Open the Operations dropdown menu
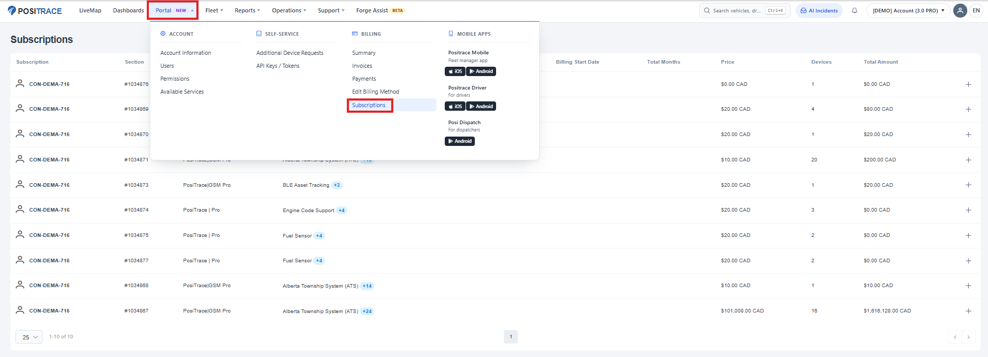This screenshot has height=357, width=988. tap(289, 10)
